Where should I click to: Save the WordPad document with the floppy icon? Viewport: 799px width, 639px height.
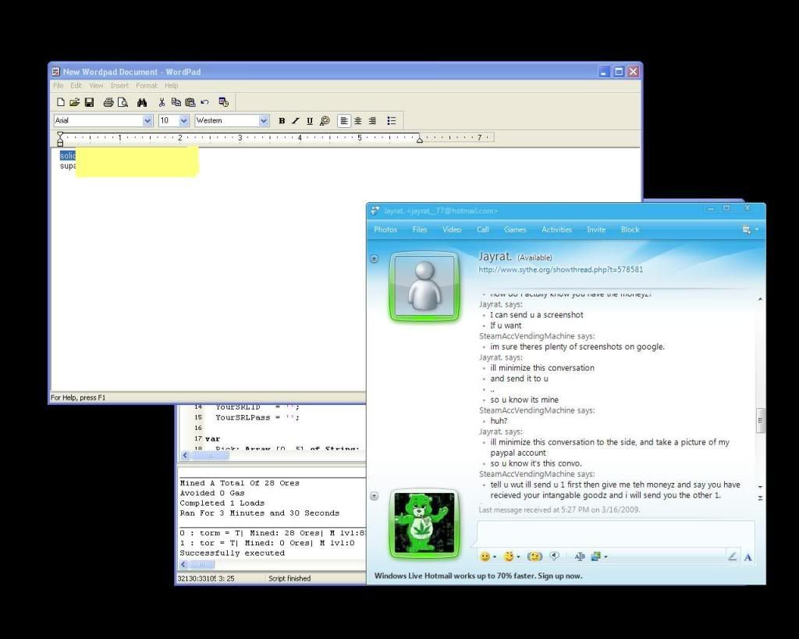point(89,102)
